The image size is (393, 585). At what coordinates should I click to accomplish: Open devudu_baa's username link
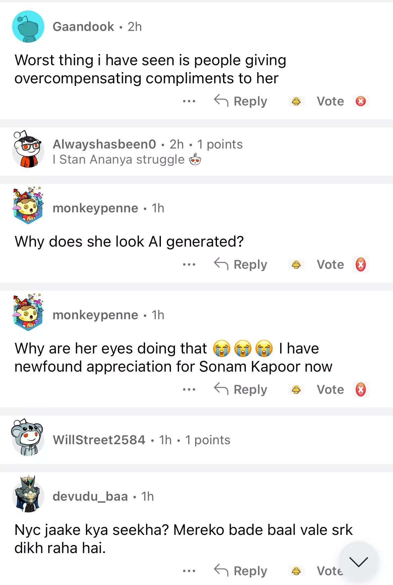pyautogui.click(x=90, y=496)
